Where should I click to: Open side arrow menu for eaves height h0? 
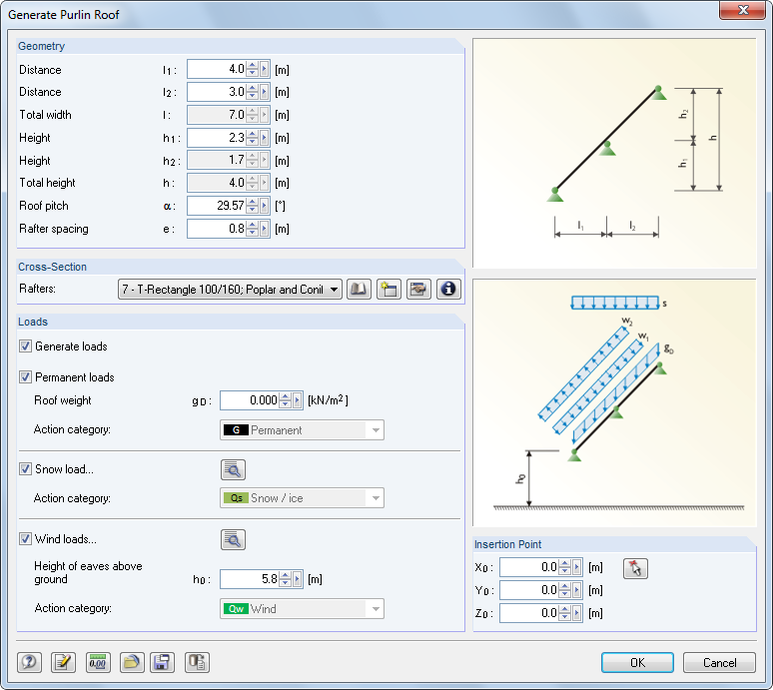coord(298,579)
